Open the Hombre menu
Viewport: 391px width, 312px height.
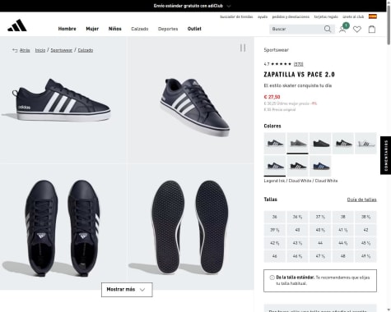click(67, 29)
